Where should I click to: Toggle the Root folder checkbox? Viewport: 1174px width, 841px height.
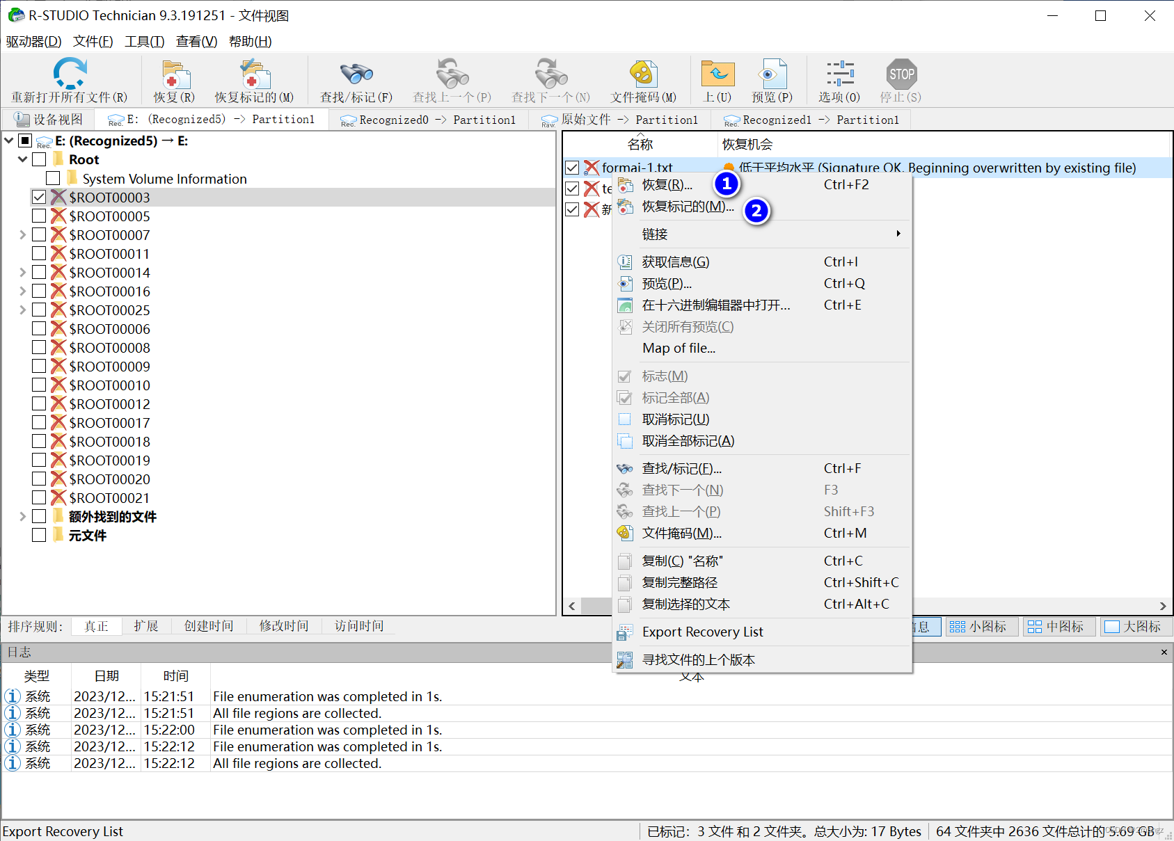(39, 160)
